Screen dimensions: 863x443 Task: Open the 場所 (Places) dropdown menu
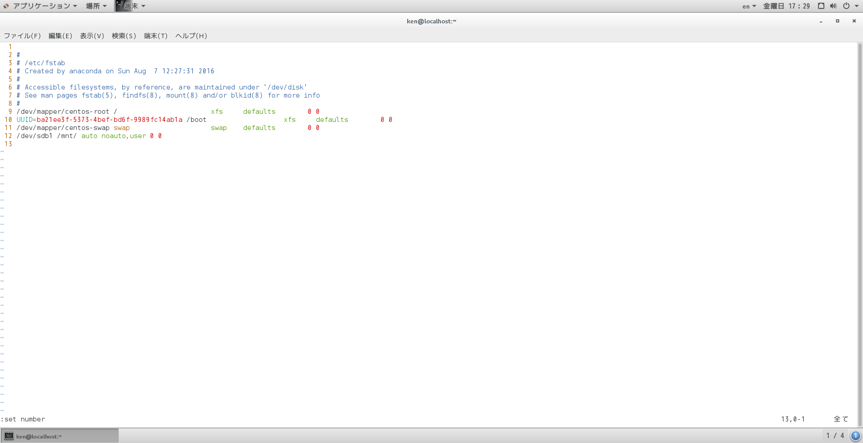coord(96,6)
